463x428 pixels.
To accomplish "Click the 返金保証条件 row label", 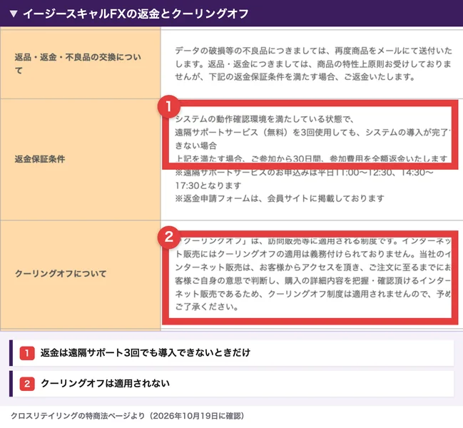I will coord(40,159).
